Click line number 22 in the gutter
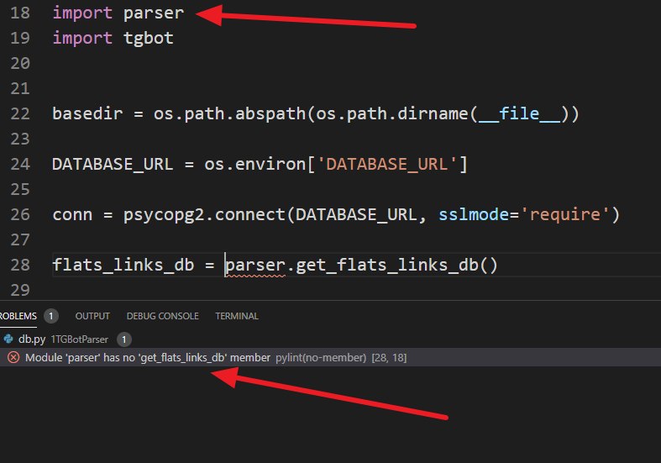 [20, 113]
